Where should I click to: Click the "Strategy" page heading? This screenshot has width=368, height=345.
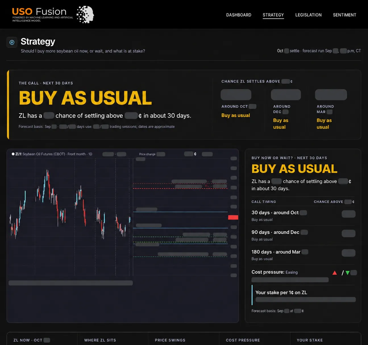[38, 41]
